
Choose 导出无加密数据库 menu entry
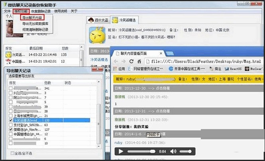tap(35, 24)
